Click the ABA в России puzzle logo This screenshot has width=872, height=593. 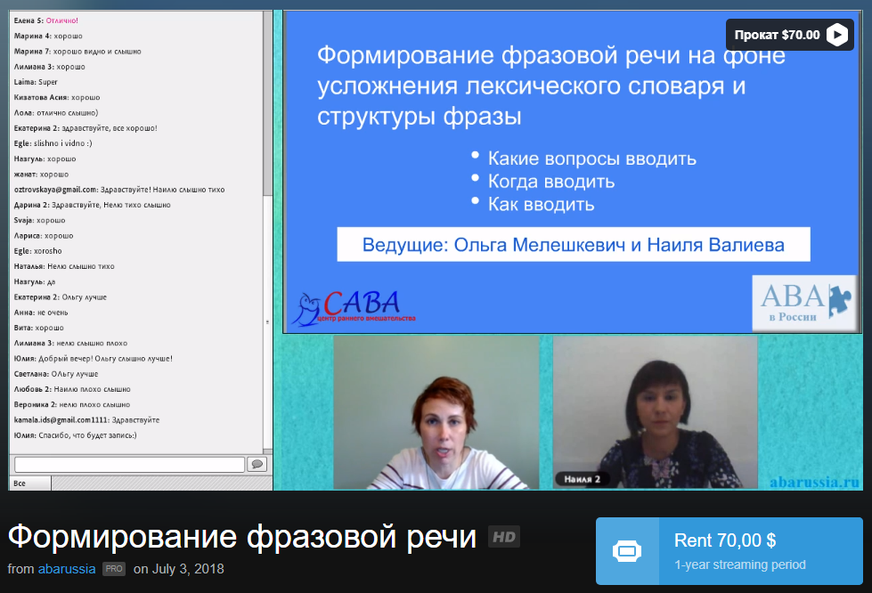(x=806, y=303)
